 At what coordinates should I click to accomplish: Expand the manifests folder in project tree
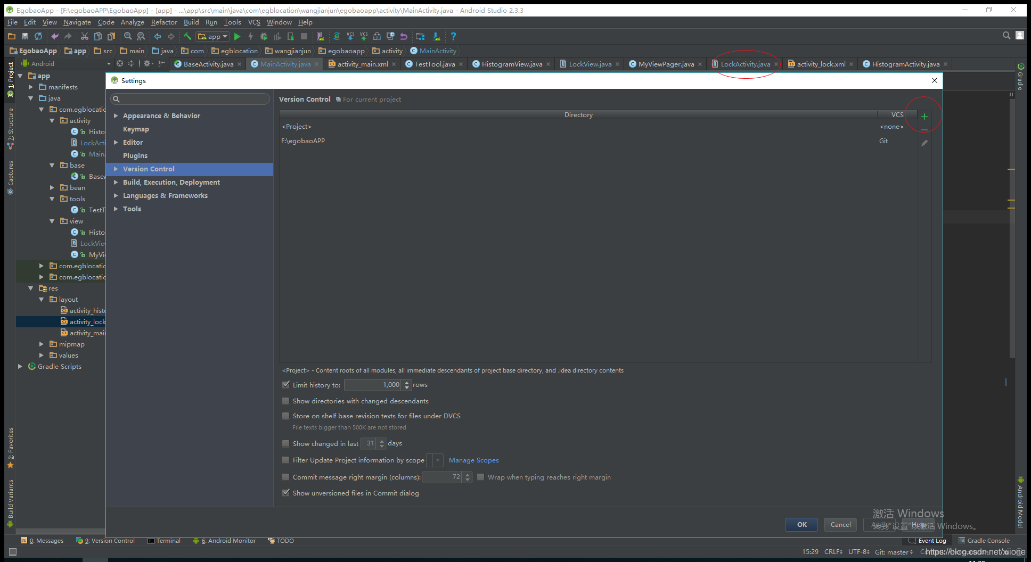click(30, 87)
